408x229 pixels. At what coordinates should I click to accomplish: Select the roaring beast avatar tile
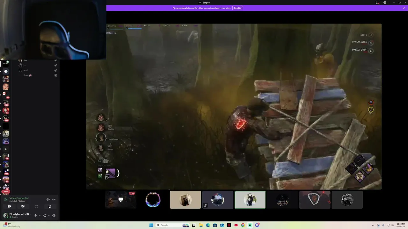[347, 200]
